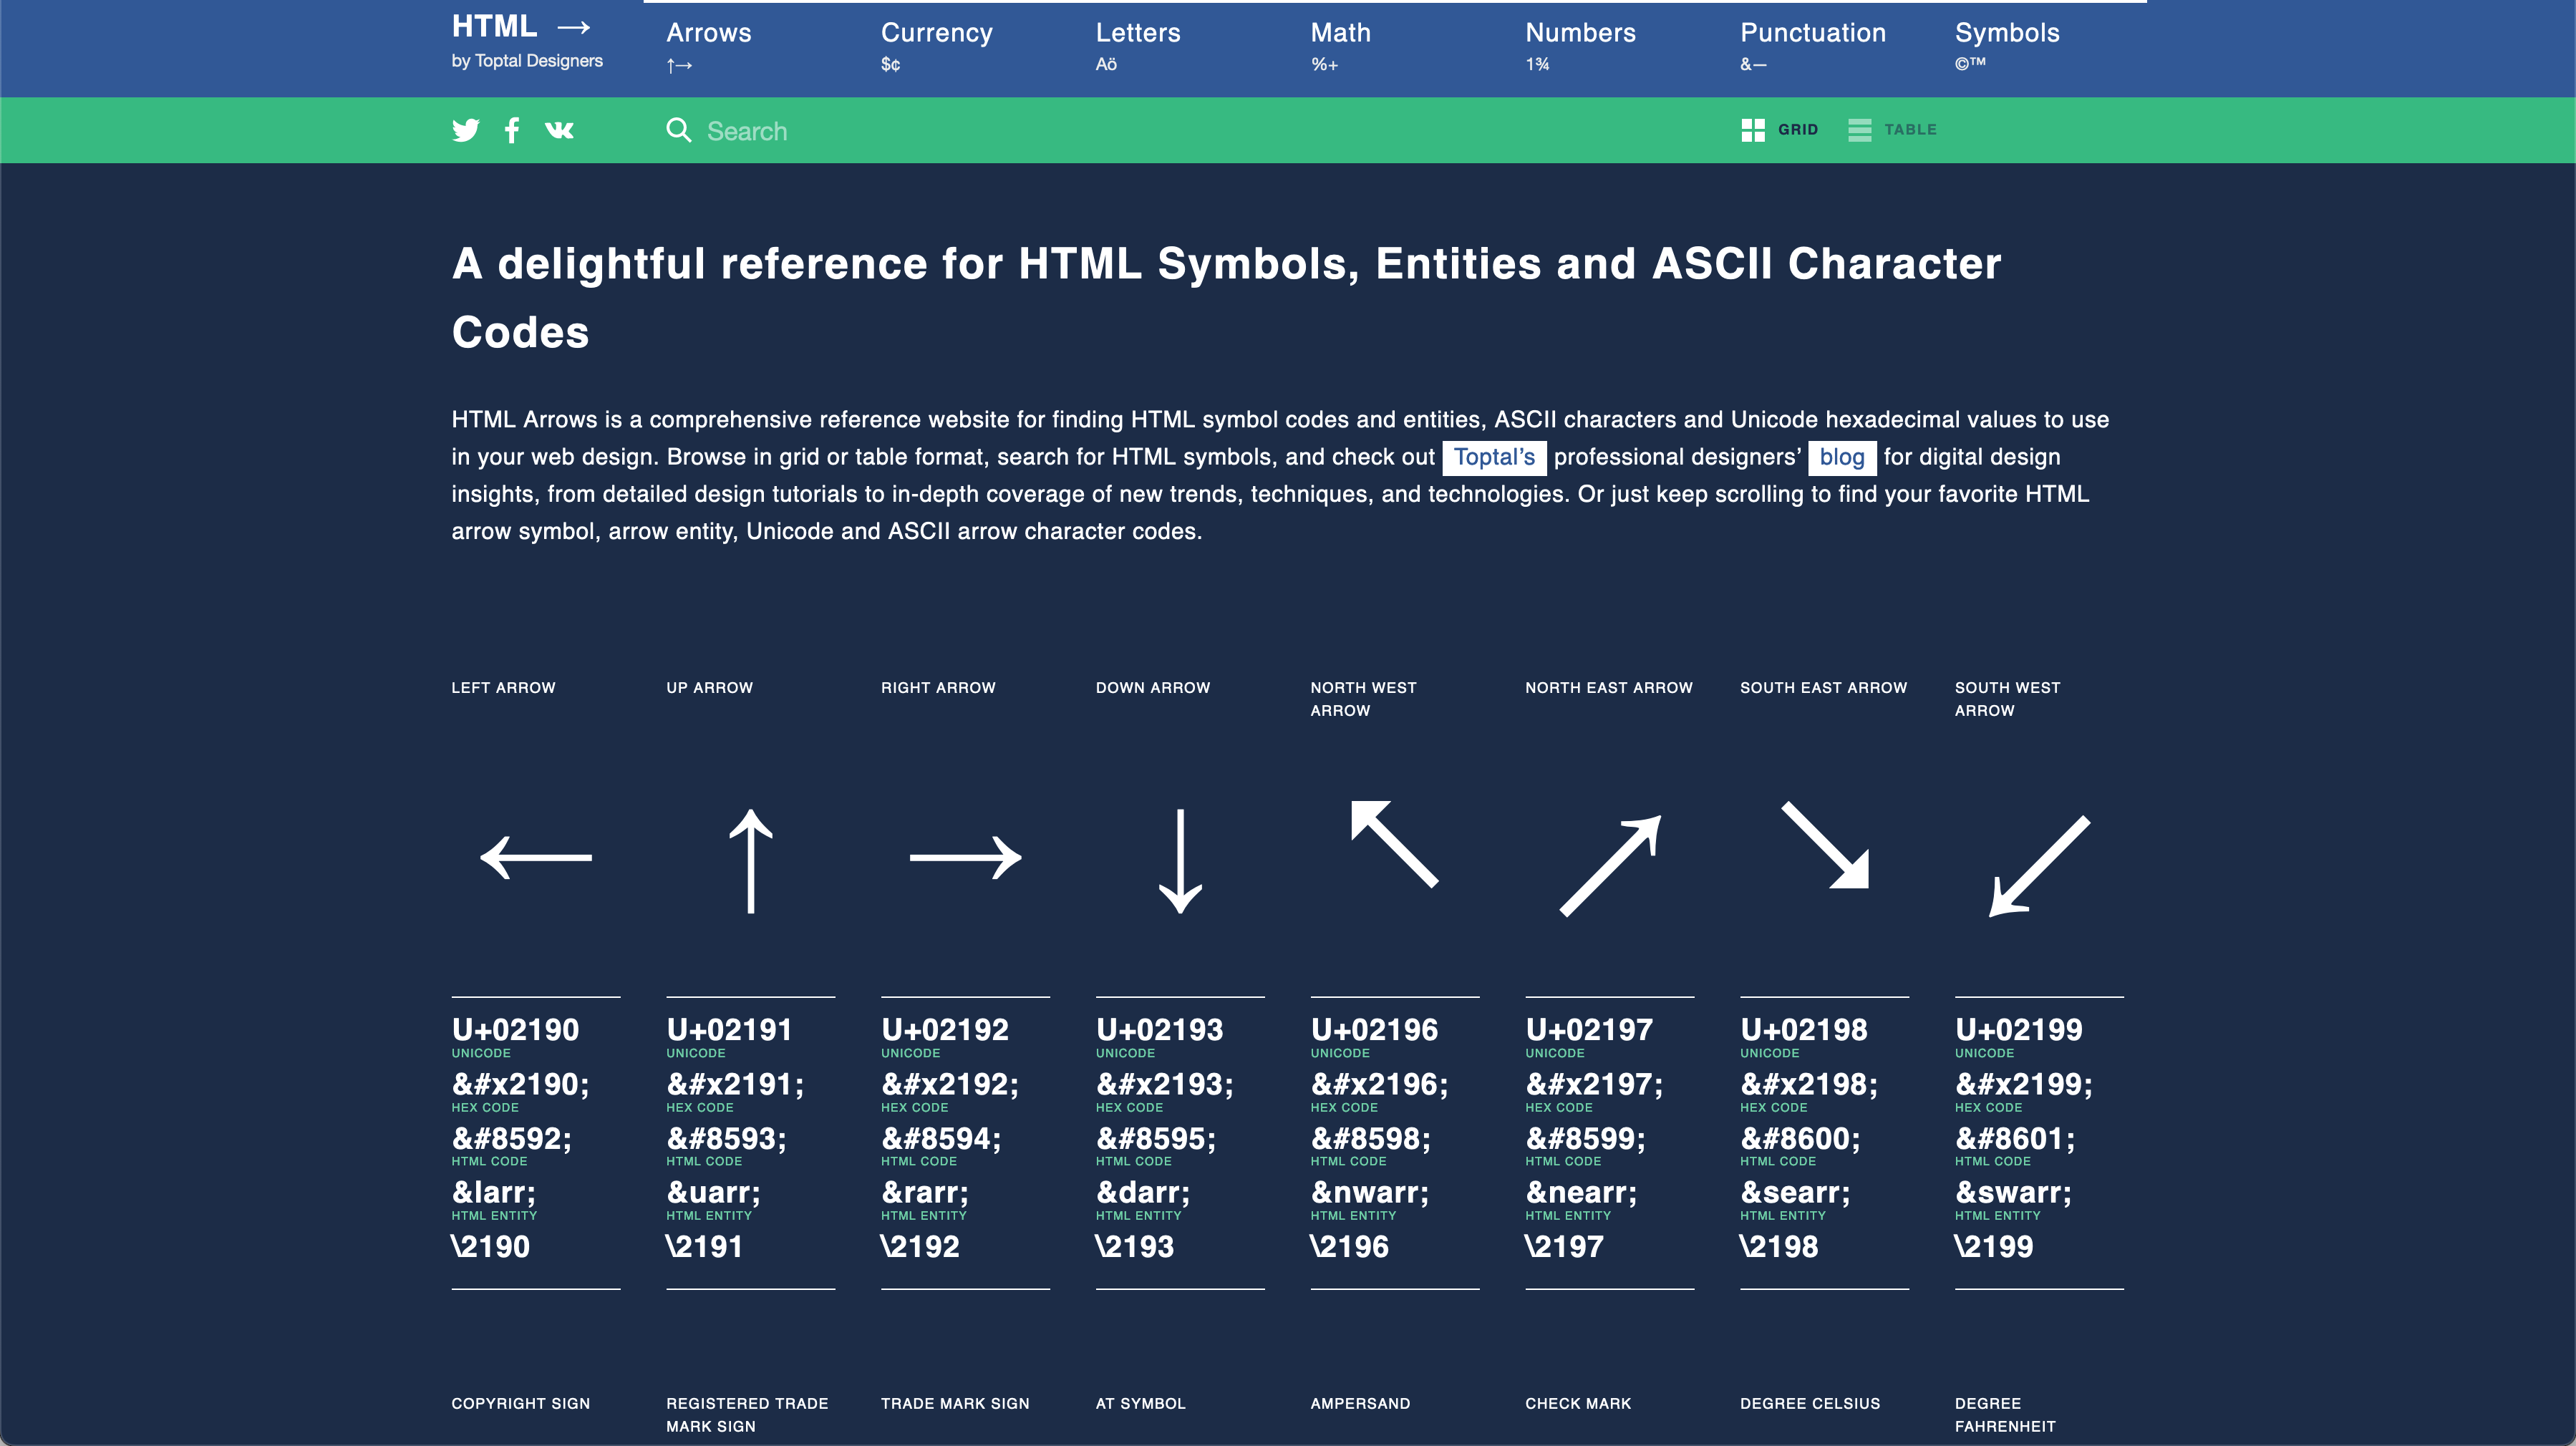Click the AT SYMBOL title

[1141, 1404]
